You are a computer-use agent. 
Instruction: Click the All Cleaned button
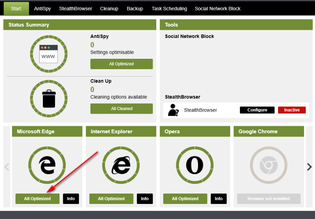tap(121, 109)
